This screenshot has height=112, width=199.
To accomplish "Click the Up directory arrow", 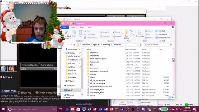I will [74, 45].
